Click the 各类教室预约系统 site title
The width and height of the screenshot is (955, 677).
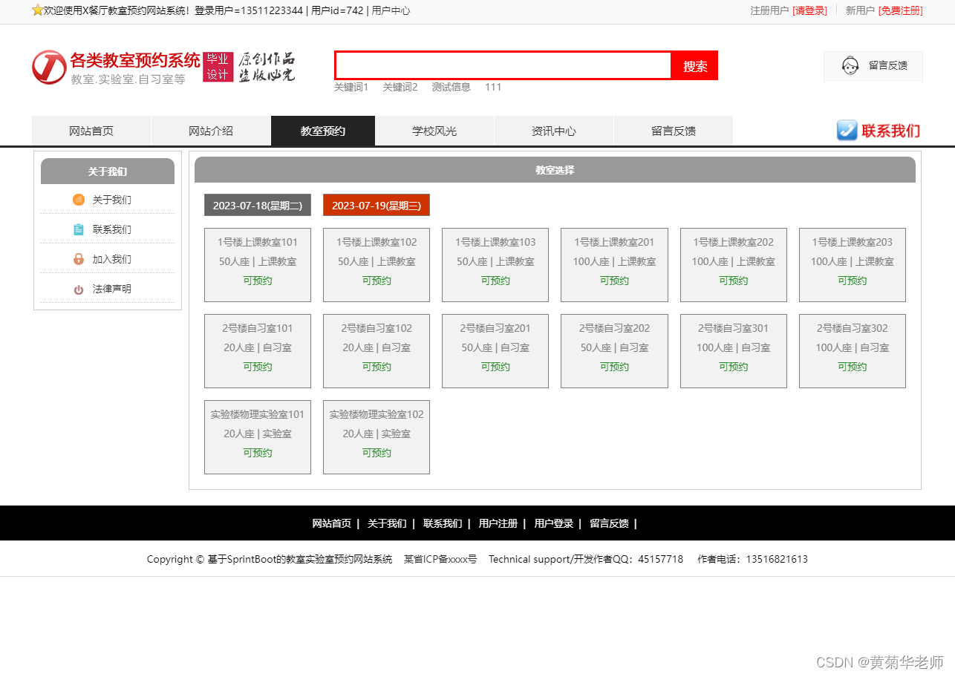(135, 60)
